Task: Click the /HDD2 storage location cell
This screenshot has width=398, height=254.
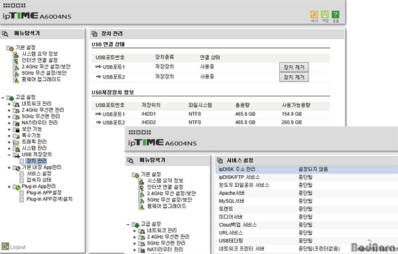Action: [149, 122]
